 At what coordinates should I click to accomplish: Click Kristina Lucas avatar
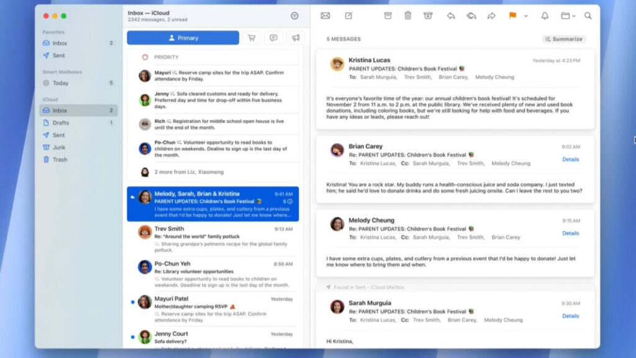click(337, 64)
